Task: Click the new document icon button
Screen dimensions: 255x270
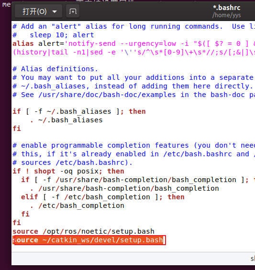Action: (73, 11)
